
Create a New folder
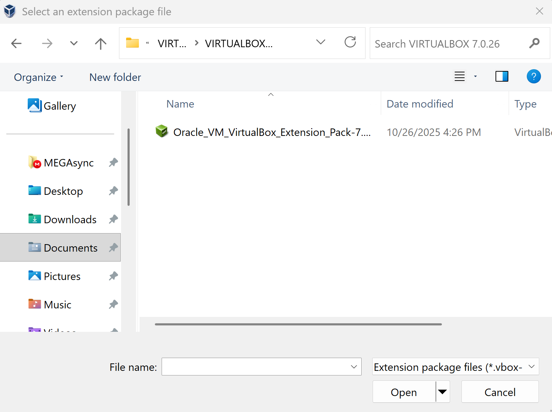115,77
